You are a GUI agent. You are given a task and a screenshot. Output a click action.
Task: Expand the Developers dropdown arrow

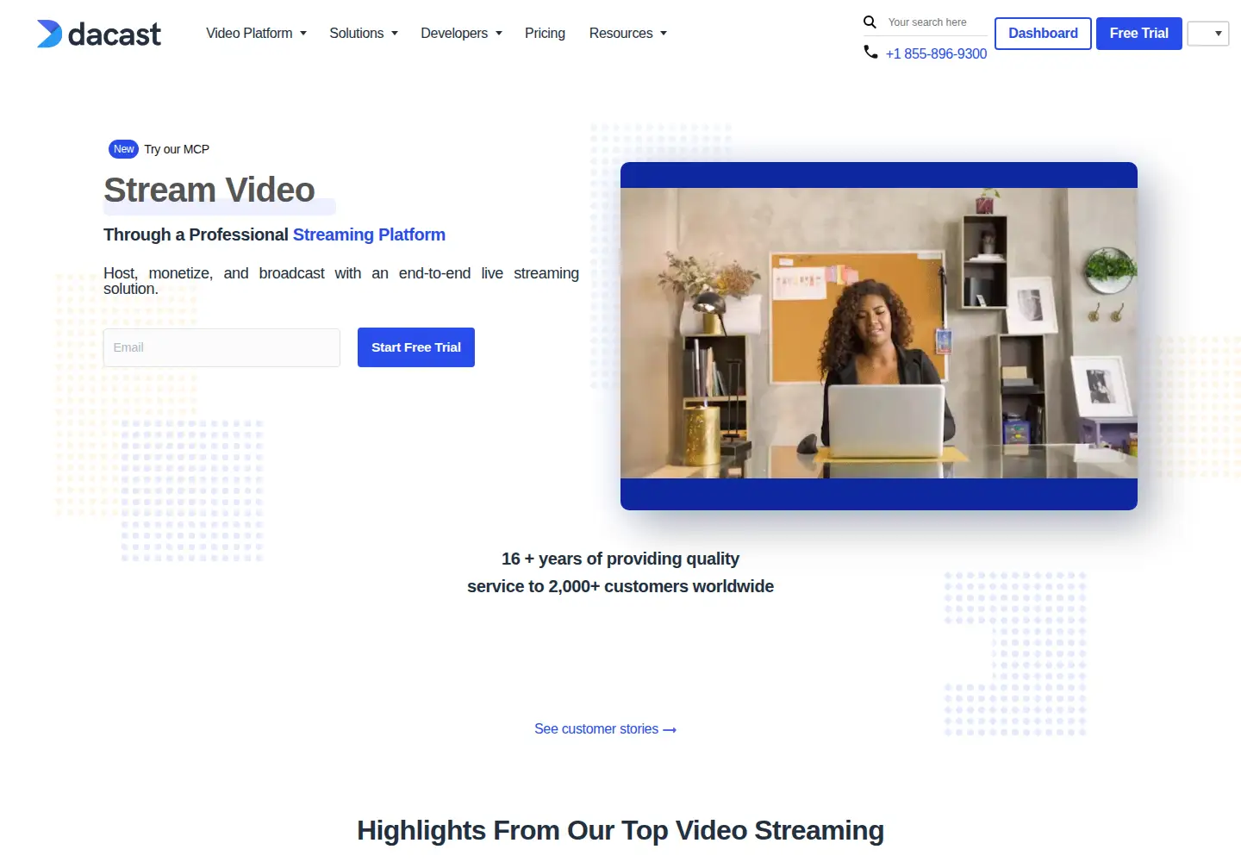[x=499, y=34]
